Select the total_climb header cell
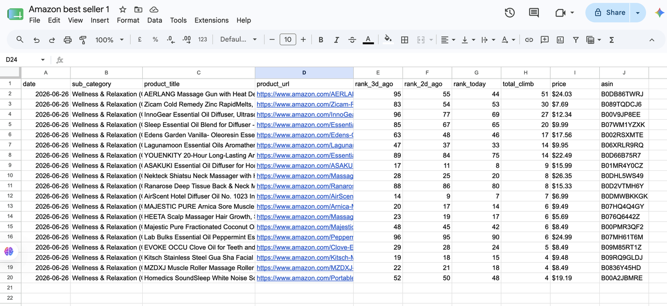The width and height of the screenshot is (667, 306). pyautogui.click(x=525, y=84)
